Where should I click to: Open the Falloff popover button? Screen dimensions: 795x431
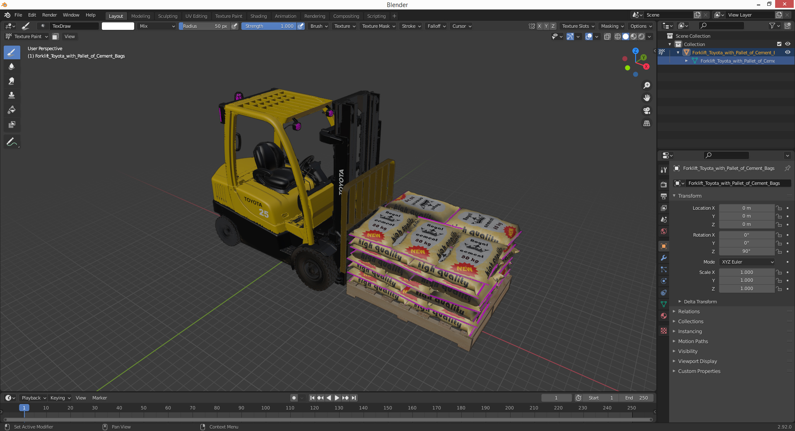(x=436, y=26)
